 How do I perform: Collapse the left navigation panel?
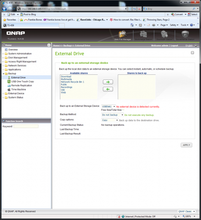tap(49, 45)
